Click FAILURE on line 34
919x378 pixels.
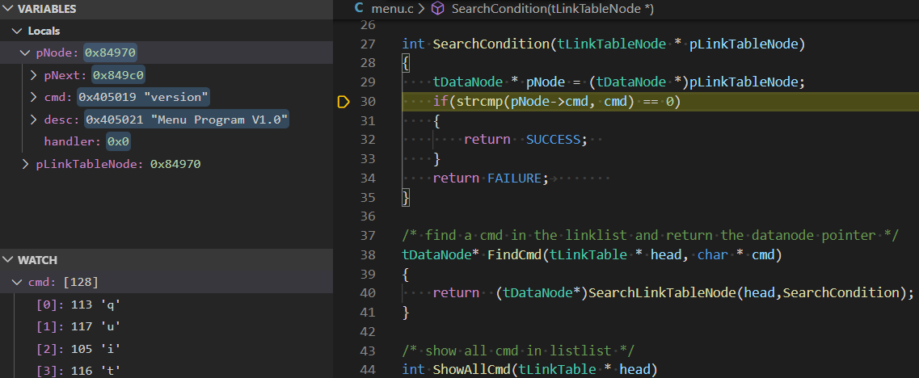point(515,178)
